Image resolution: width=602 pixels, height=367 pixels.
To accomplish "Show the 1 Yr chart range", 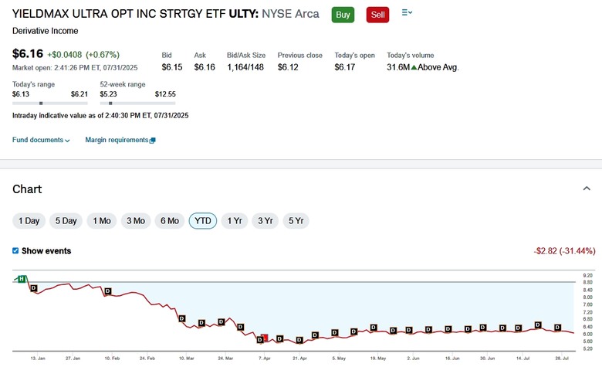I will coord(235,221).
